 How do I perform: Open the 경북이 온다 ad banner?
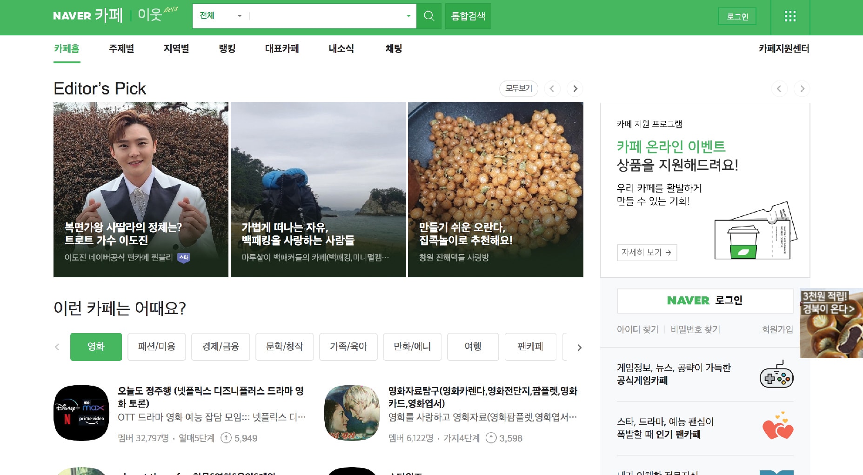pyautogui.click(x=831, y=323)
